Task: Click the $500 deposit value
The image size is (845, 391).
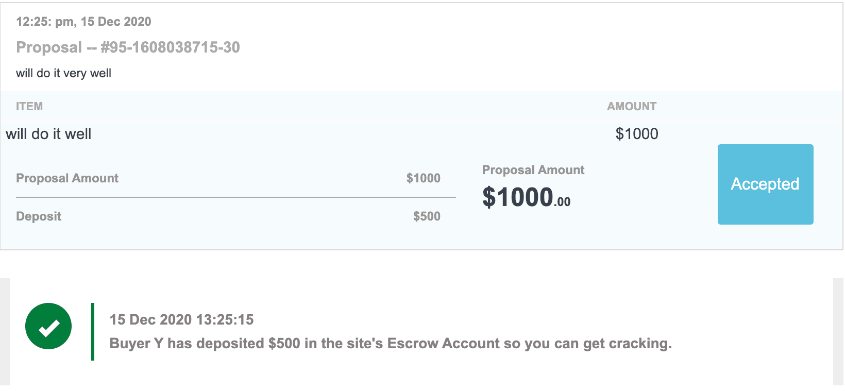Action: [x=427, y=216]
